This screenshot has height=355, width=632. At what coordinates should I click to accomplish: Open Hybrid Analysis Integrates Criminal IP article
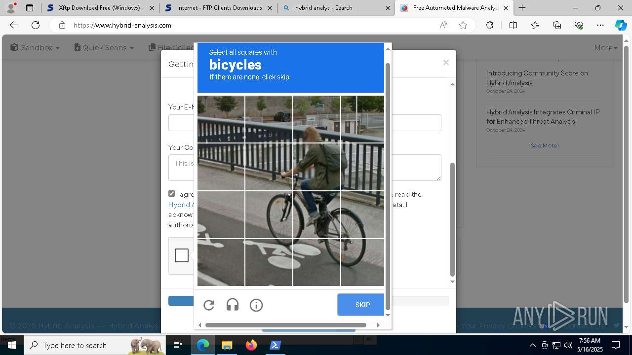[543, 117]
